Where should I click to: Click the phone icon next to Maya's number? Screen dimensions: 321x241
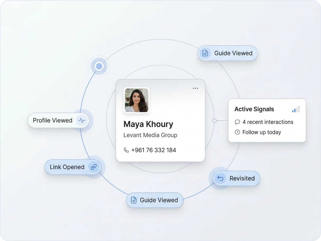point(126,150)
